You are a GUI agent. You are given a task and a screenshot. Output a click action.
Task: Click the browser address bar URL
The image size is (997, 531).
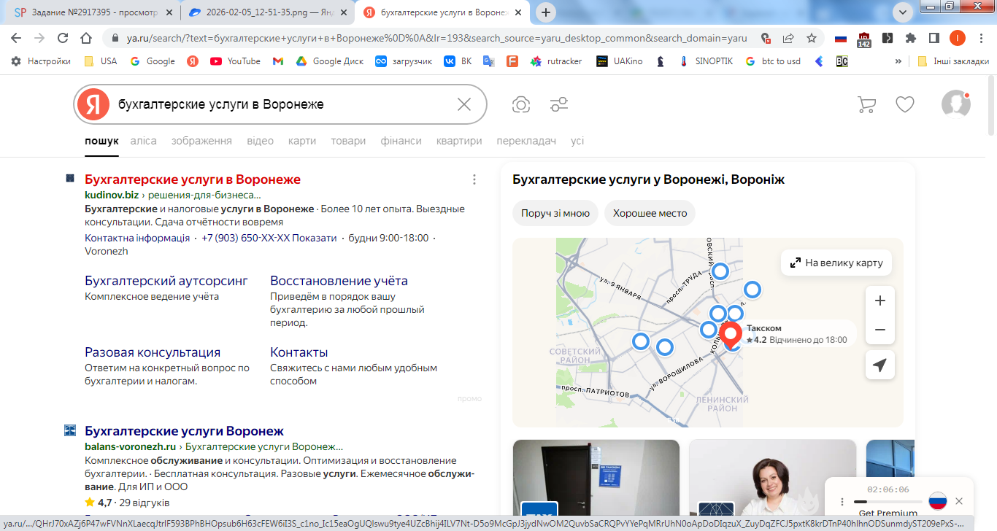coord(436,39)
